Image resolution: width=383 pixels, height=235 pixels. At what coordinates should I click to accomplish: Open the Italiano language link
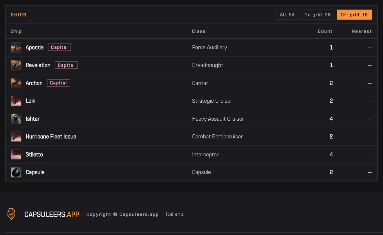pyautogui.click(x=174, y=214)
